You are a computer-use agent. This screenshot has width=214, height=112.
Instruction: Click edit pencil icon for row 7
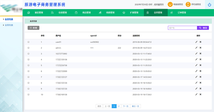tap(196, 77)
